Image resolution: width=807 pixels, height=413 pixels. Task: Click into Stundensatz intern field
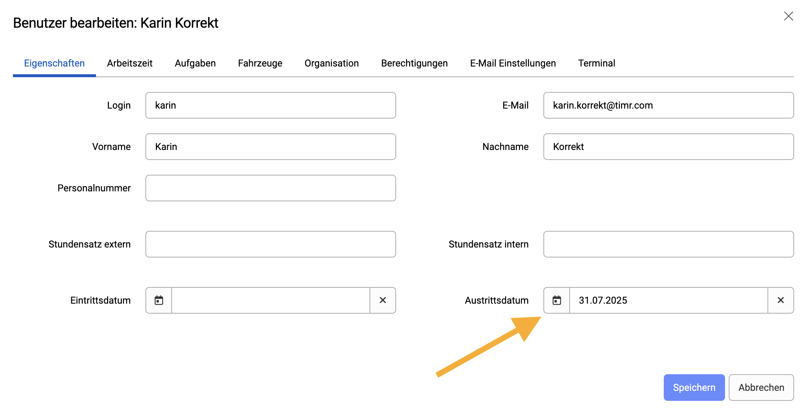point(669,244)
